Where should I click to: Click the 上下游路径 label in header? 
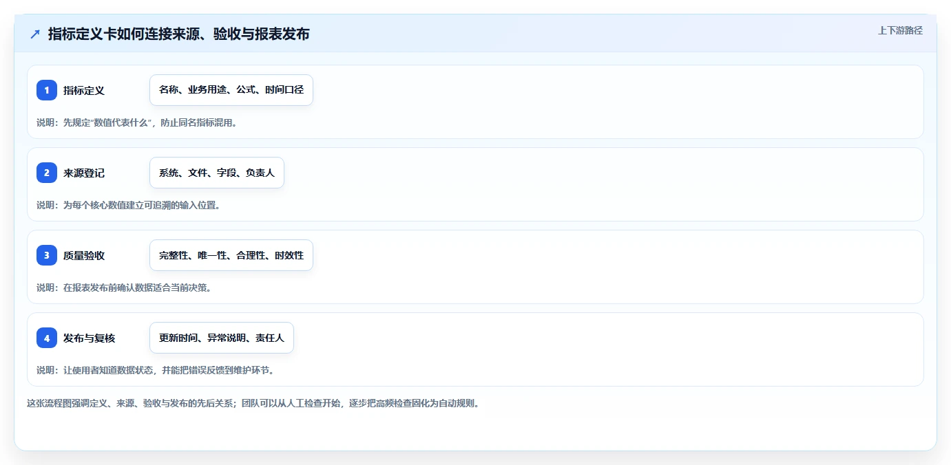coord(900,30)
